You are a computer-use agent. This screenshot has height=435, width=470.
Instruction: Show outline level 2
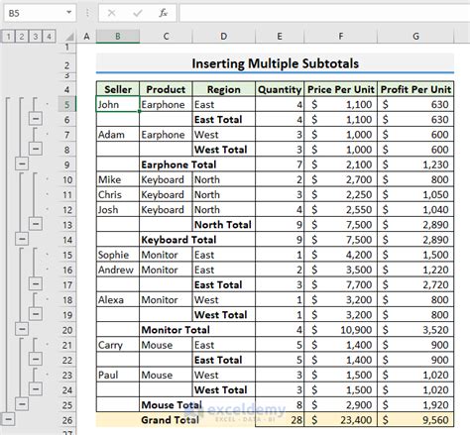pos(22,37)
